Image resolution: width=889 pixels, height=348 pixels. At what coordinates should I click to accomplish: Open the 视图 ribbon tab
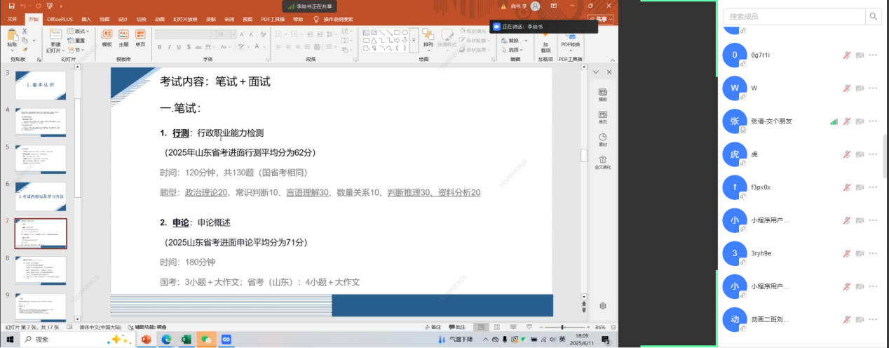point(247,19)
